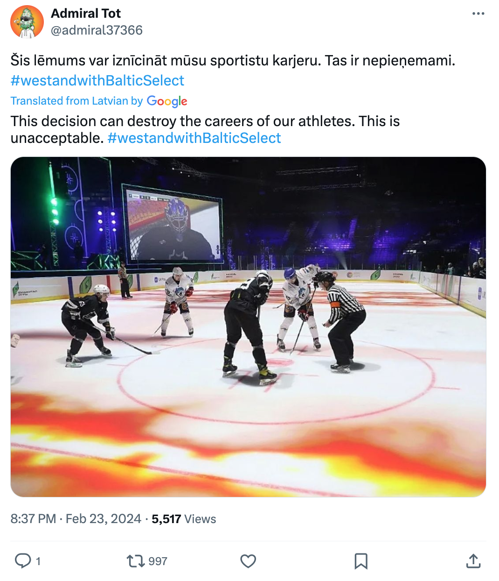Image resolution: width=499 pixels, height=581 pixels.
Task: Click the Google logo in translation note
Action: point(167,101)
